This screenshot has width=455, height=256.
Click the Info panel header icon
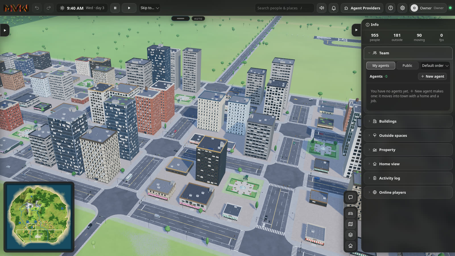[x=367, y=25]
